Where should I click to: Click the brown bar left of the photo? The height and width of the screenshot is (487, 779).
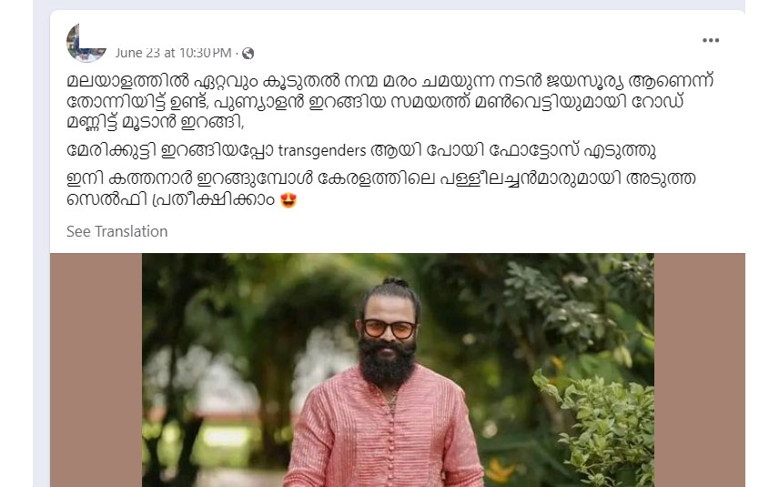(x=96, y=370)
